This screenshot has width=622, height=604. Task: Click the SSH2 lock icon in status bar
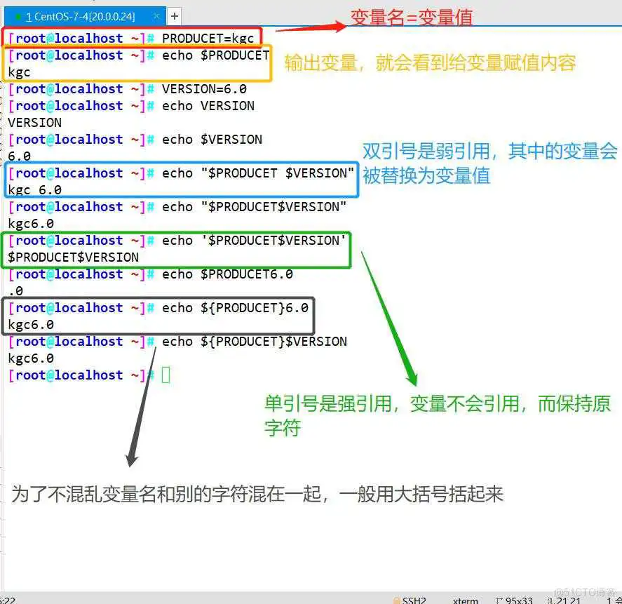[397, 600]
